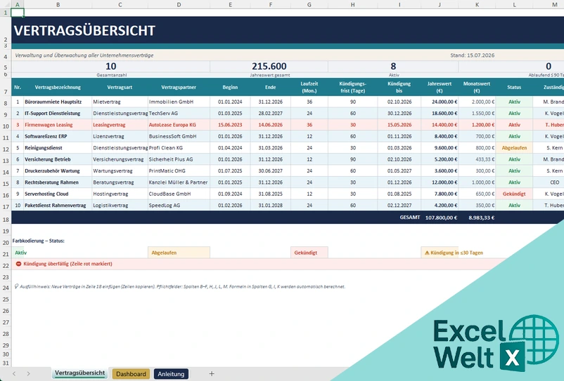
Task: Select Monatswert cell 433,33 €
Action: [477, 159]
